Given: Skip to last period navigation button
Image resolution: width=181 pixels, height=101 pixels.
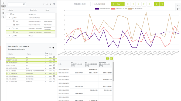Looking at the screenshot, I should coord(149,4).
